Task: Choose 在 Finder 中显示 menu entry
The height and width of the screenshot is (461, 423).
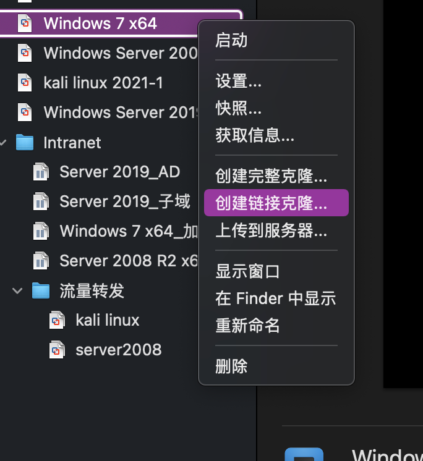Action: 276,298
